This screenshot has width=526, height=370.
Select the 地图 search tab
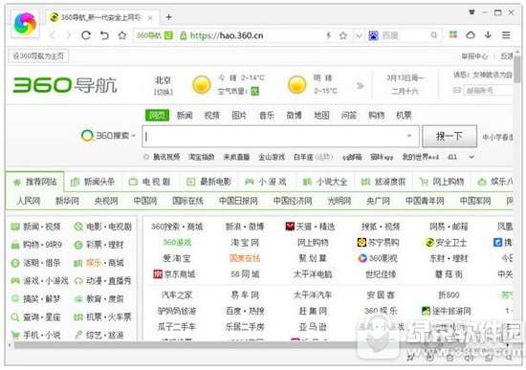pyautogui.click(x=321, y=116)
